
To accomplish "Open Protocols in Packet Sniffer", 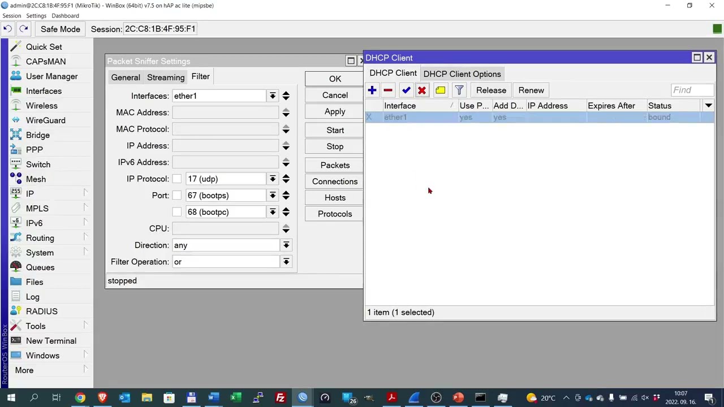I will pyautogui.click(x=335, y=214).
